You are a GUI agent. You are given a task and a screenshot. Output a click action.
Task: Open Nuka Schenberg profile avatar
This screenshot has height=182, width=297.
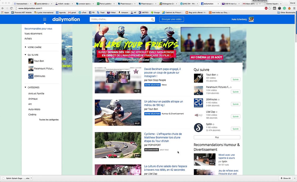[251, 19]
